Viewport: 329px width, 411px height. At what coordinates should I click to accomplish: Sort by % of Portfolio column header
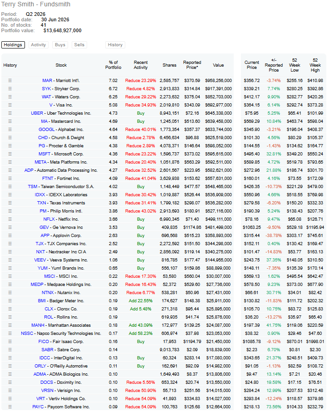pyautogui.click(x=113, y=65)
